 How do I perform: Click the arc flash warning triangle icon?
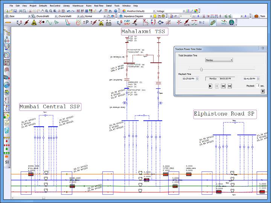(x=34, y=23)
